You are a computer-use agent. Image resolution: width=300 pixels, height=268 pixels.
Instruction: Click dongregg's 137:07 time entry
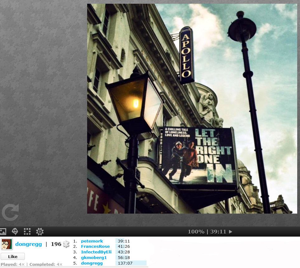(x=125, y=263)
